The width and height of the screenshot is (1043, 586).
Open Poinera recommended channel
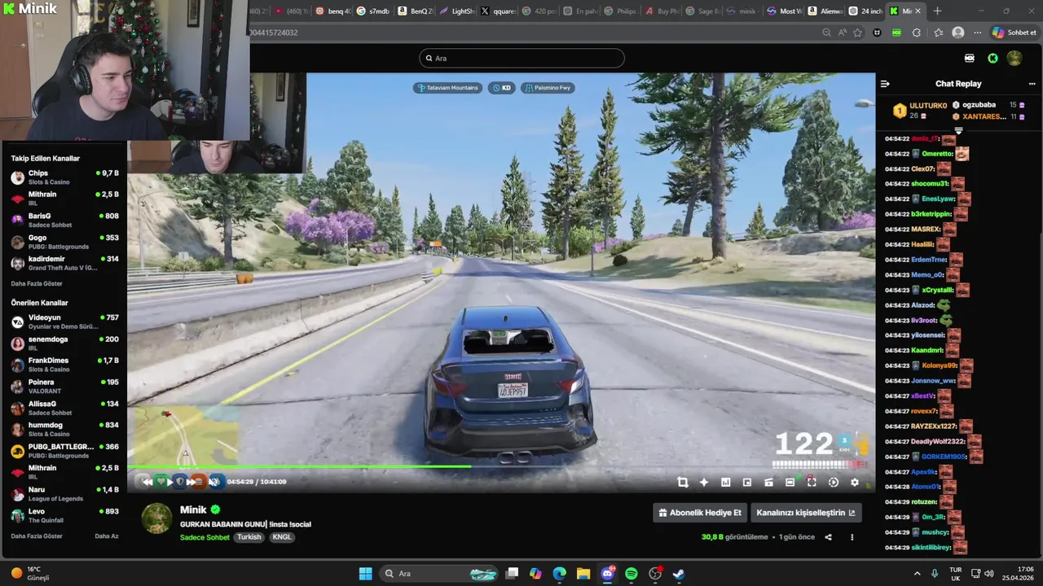[64, 387]
